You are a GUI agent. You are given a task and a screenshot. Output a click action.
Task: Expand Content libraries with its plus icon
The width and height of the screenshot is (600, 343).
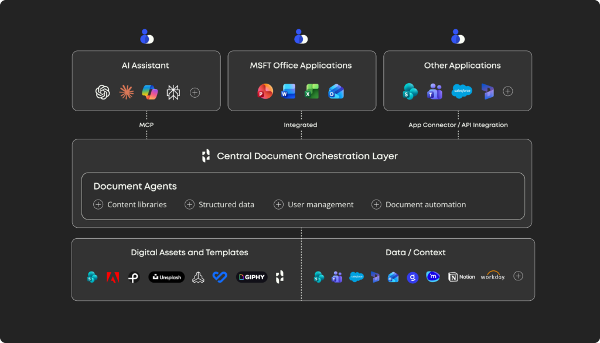point(98,204)
